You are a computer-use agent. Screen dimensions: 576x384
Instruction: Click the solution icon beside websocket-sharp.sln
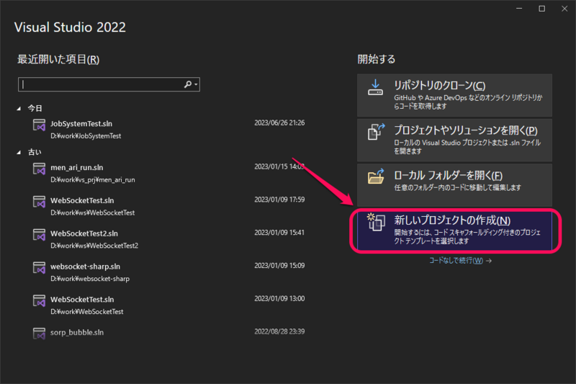39,268
